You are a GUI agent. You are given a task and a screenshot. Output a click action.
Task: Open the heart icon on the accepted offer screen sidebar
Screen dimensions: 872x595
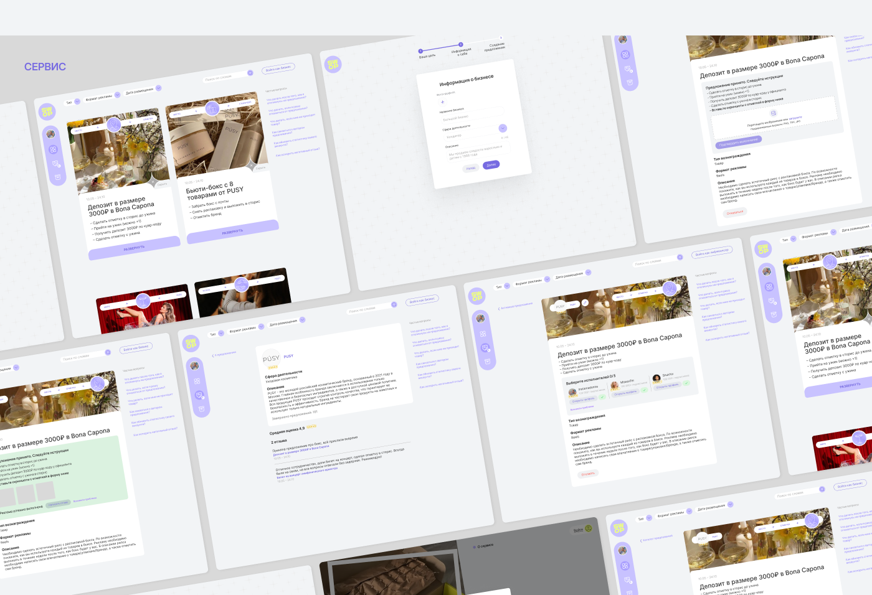pyautogui.click(x=628, y=68)
